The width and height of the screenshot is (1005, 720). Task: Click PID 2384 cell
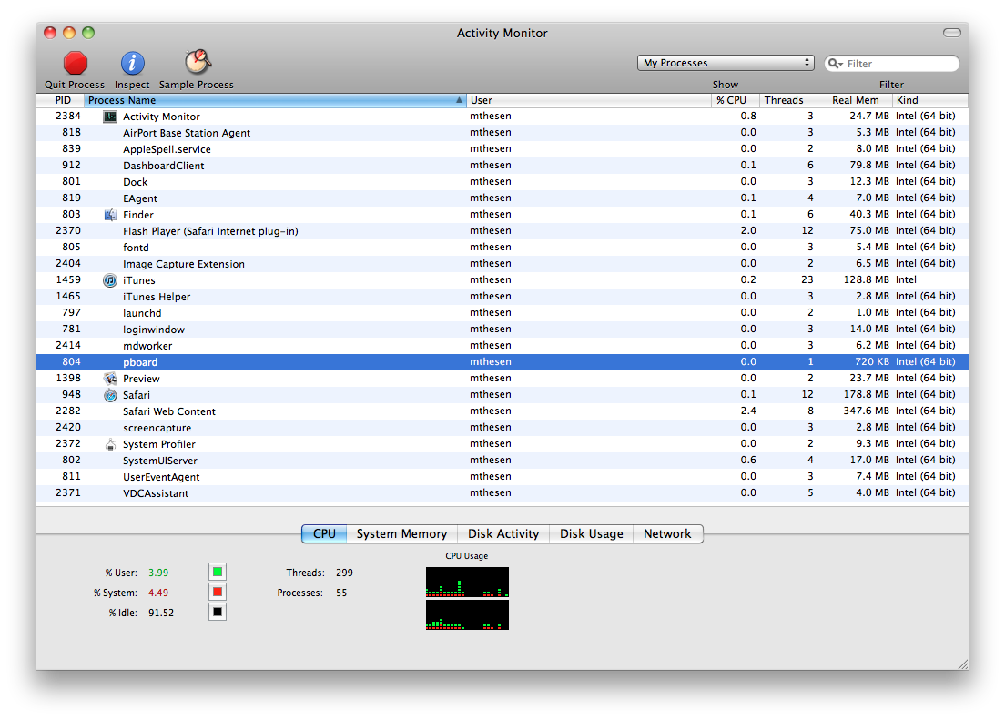68,116
